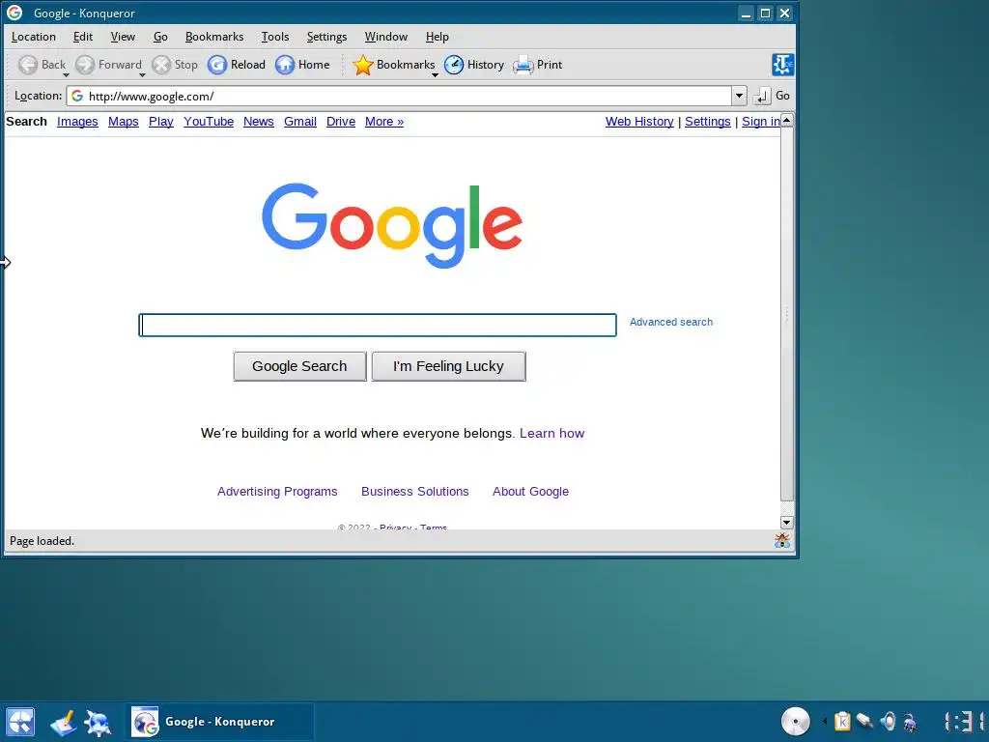Click the padlock tray icon
The width and height of the screenshot is (989, 742).
(910, 721)
